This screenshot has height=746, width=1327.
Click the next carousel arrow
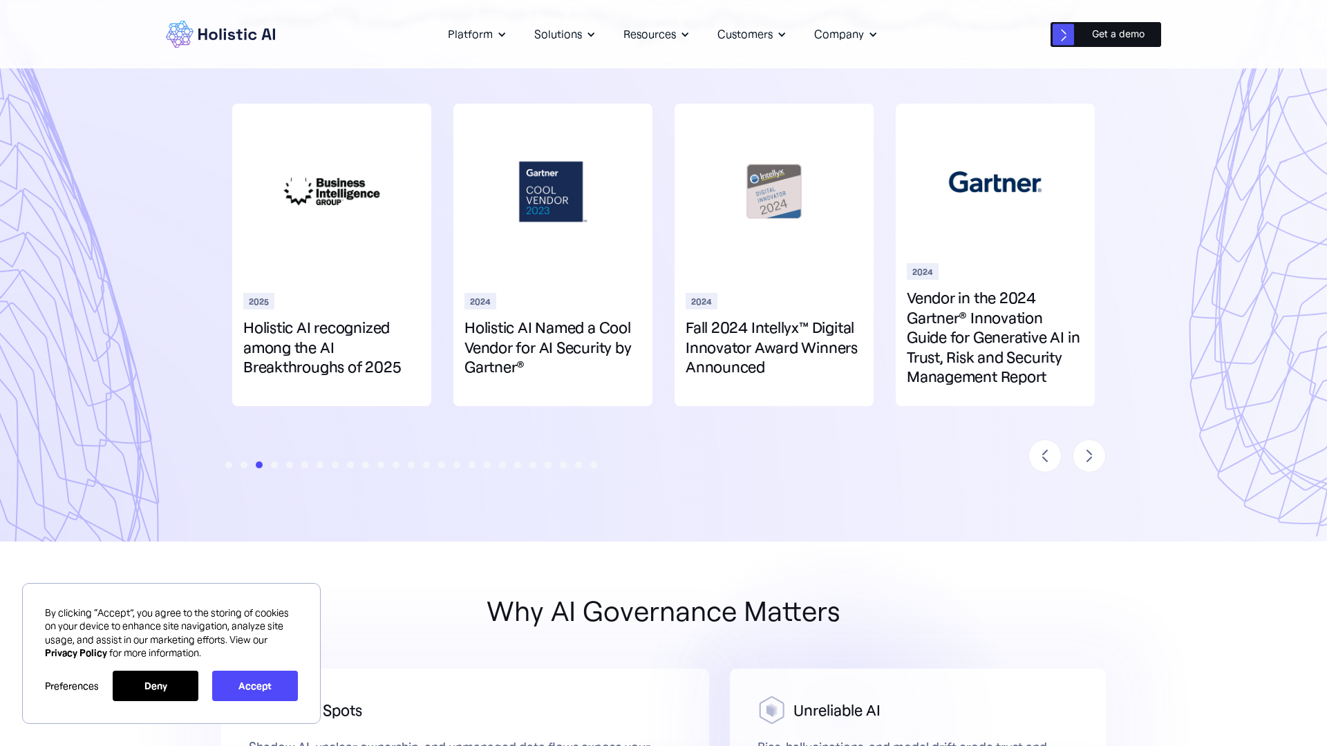pyautogui.click(x=1089, y=456)
